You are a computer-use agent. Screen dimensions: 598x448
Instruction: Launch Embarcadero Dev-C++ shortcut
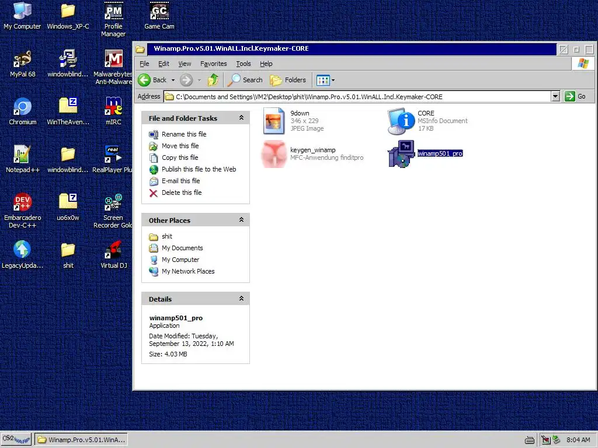[x=23, y=211]
